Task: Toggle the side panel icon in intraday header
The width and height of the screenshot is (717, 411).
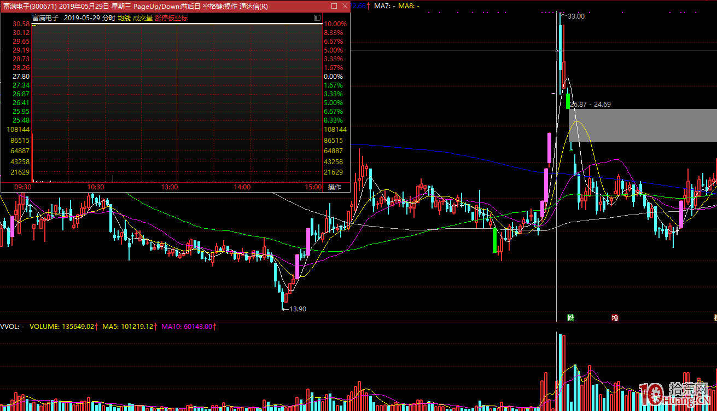Action: pyautogui.click(x=317, y=18)
